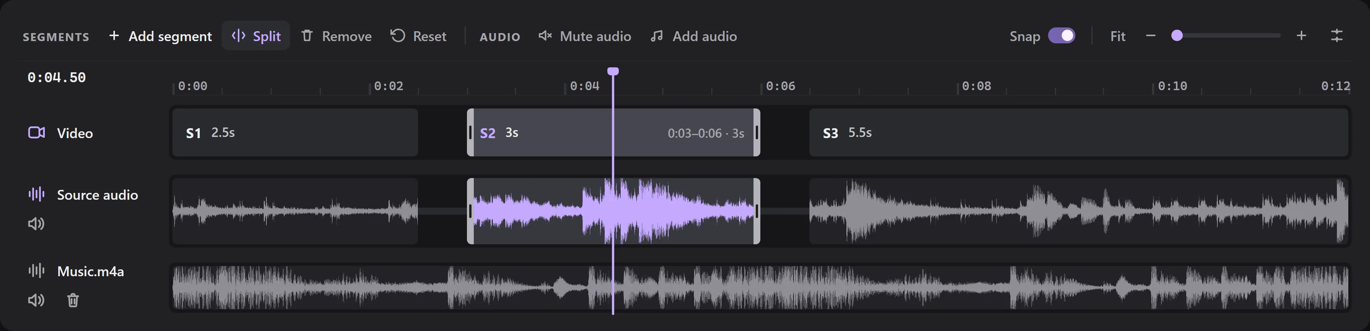Select video segment S3

(1078, 132)
